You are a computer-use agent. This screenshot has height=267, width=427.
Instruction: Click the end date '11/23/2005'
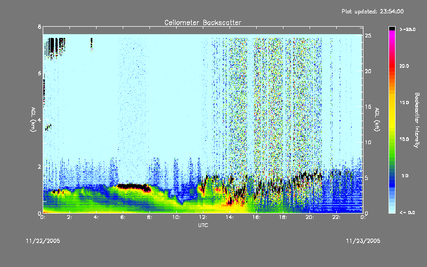coord(363,241)
